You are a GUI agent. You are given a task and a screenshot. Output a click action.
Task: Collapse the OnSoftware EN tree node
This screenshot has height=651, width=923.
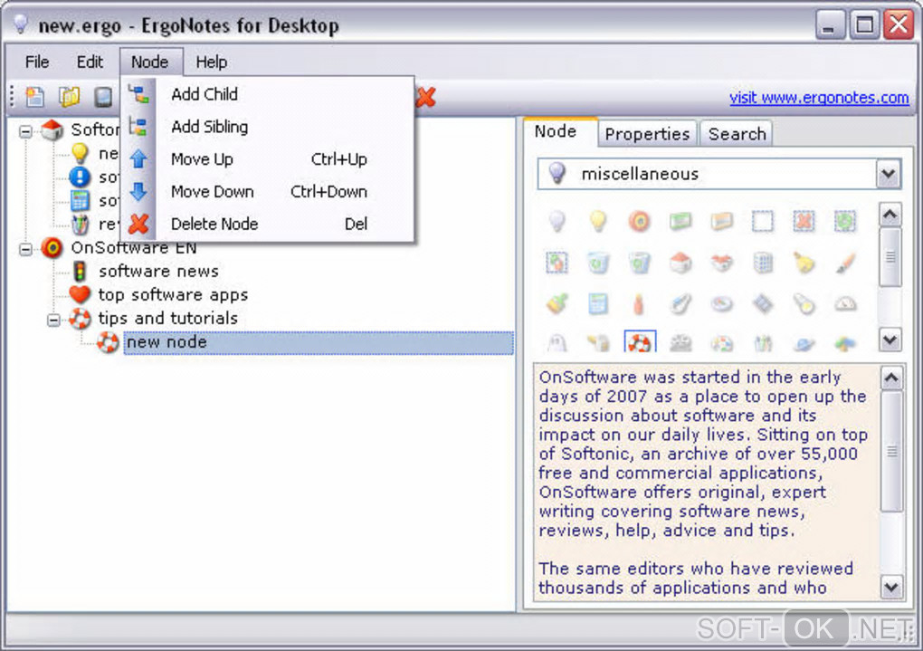click(x=25, y=249)
